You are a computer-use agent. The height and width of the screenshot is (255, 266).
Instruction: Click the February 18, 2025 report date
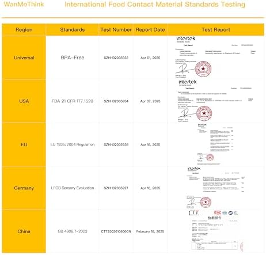pyautogui.click(x=150, y=231)
